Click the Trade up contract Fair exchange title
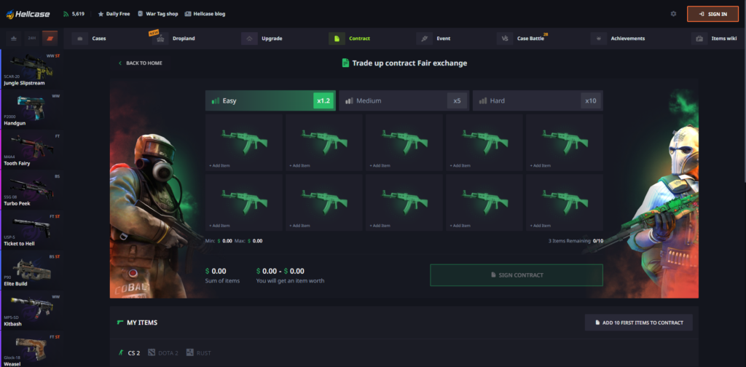Image resolution: width=746 pixels, height=367 pixels. pos(409,63)
